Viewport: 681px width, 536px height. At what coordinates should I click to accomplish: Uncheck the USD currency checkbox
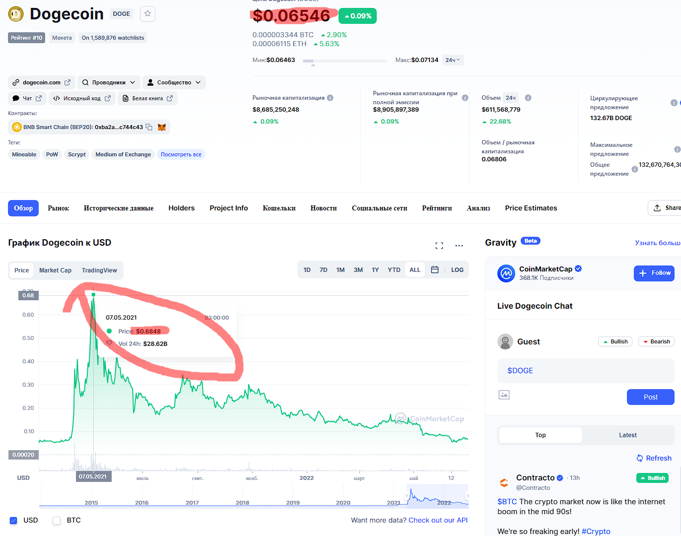tap(13, 521)
